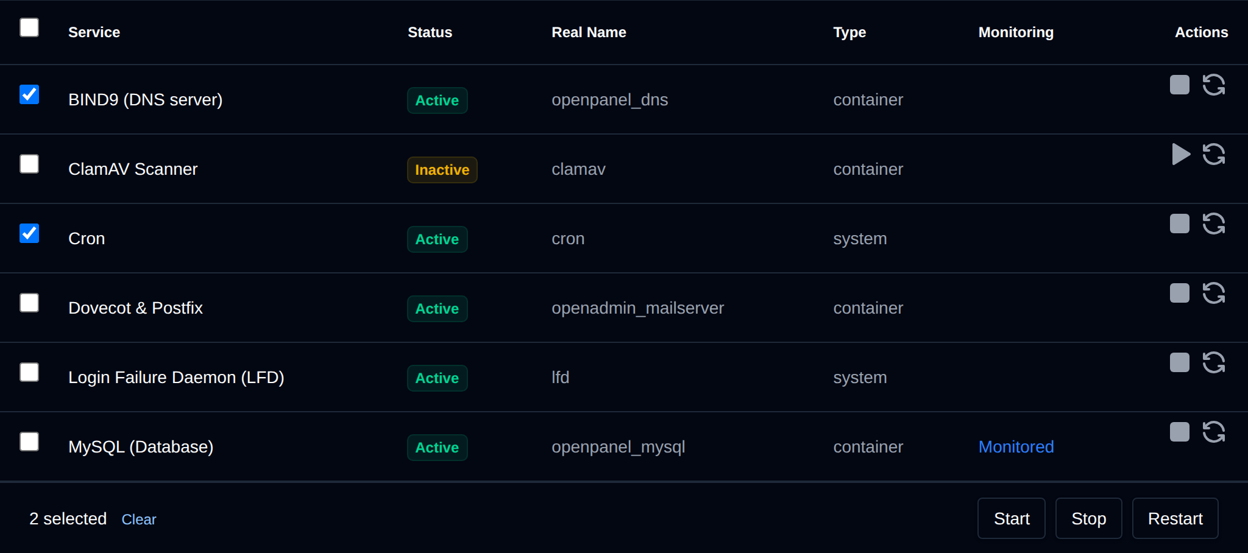Stop the BIND9 (DNS server) service
This screenshot has width=1248, height=553.
pyautogui.click(x=1179, y=85)
